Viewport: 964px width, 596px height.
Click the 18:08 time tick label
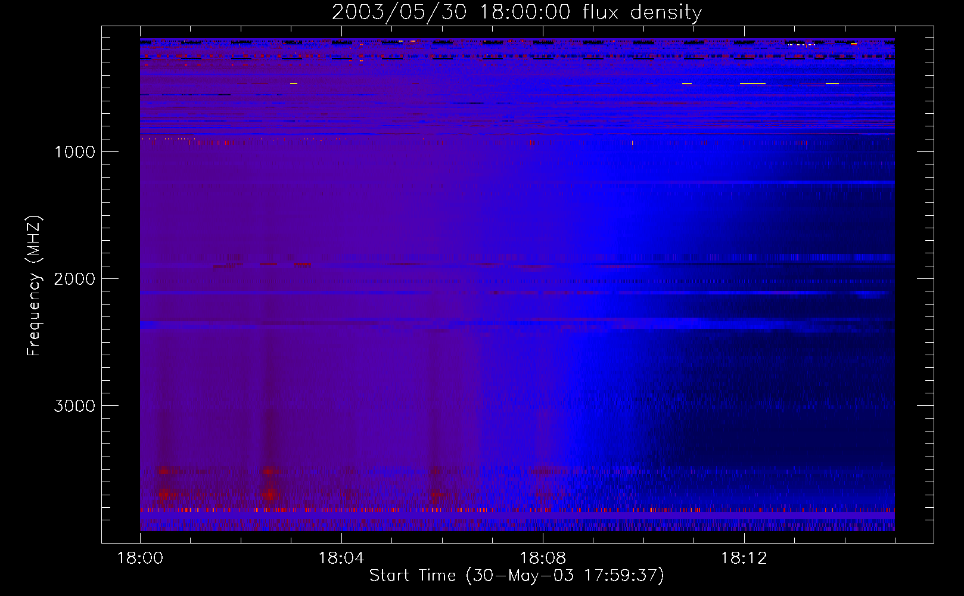[x=543, y=558]
